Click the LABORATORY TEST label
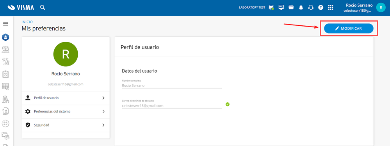The height and width of the screenshot is (146, 390). (x=252, y=8)
